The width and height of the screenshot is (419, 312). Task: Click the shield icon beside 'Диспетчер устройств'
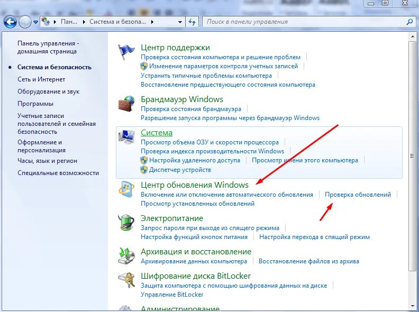point(144,170)
